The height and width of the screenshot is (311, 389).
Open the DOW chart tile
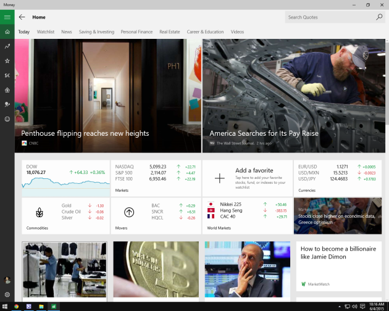pyautogui.click(x=65, y=178)
